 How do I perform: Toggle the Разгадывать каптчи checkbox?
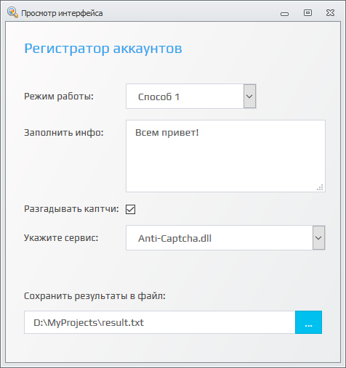tap(130, 209)
